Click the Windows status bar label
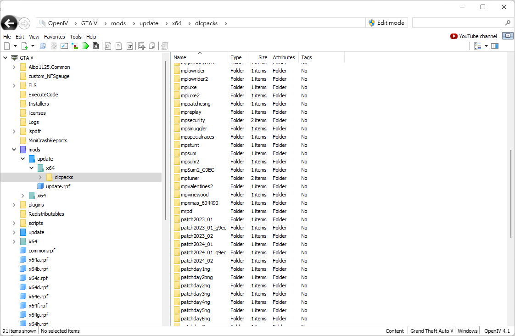This screenshot has width=515, height=336. click(467, 331)
